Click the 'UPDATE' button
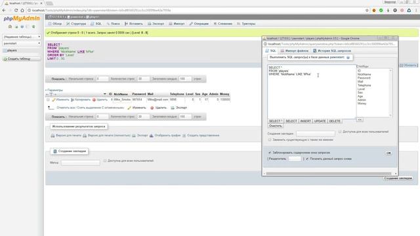This screenshot has height=236, width=420. 320,121
